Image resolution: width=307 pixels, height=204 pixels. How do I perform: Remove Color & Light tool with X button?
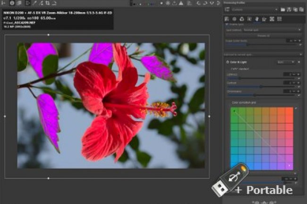tap(298, 62)
